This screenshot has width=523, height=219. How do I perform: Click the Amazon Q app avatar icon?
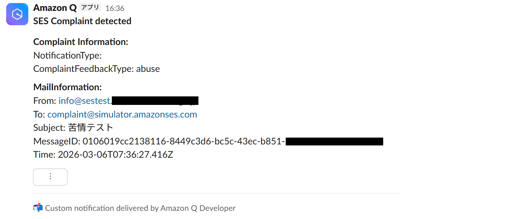[x=17, y=14]
